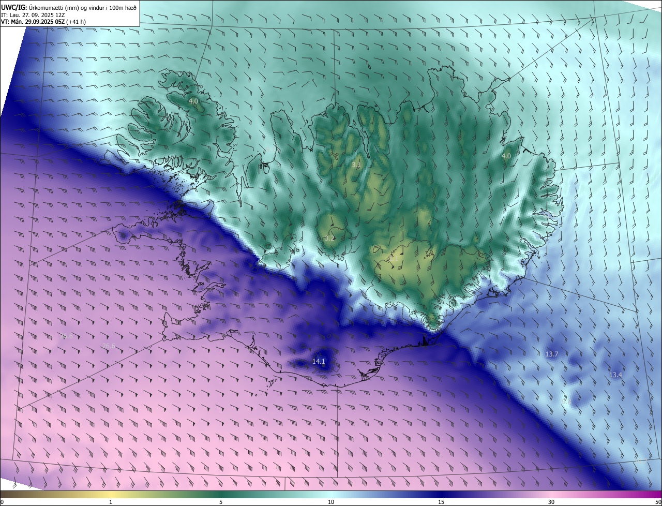Click the colour scale tick label 10
Image resolution: width=662 pixels, height=506 pixels.
pos(331,502)
